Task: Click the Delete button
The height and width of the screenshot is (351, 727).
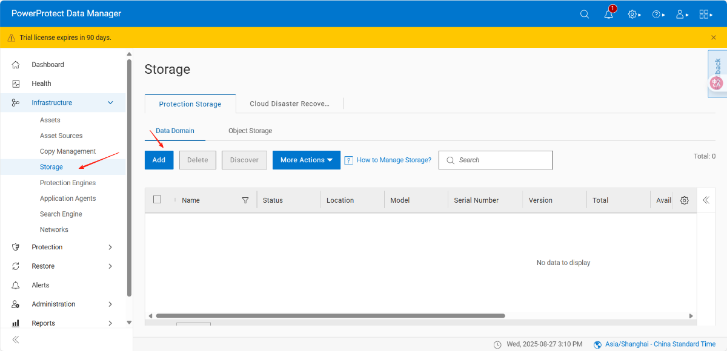Action: point(198,160)
